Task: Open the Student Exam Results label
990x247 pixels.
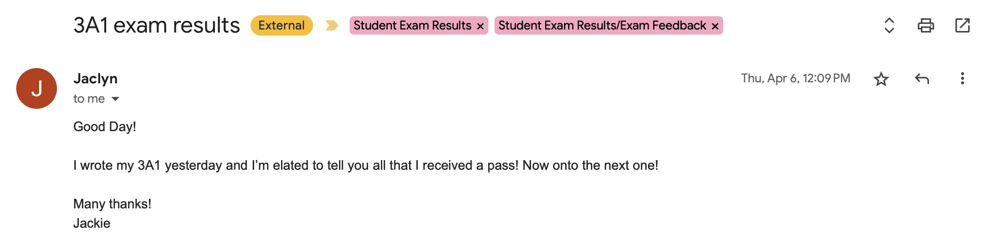Action: coord(412,25)
